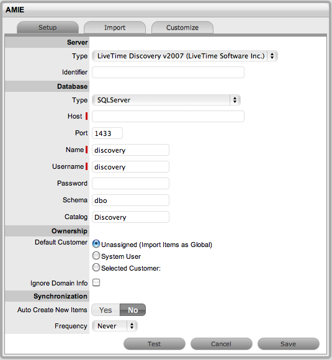Click into the Identifier field

[x=168, y=73]
